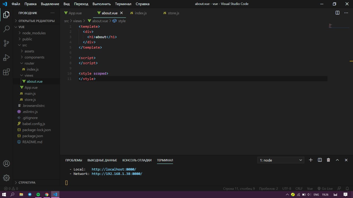
Task: Change encoding via UTF-8 status item
Action: (x=287, y=189)
